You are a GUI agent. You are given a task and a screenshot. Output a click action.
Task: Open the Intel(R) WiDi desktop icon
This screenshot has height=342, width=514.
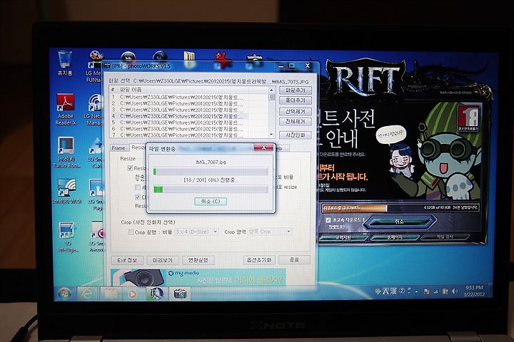tap(67, 192)
